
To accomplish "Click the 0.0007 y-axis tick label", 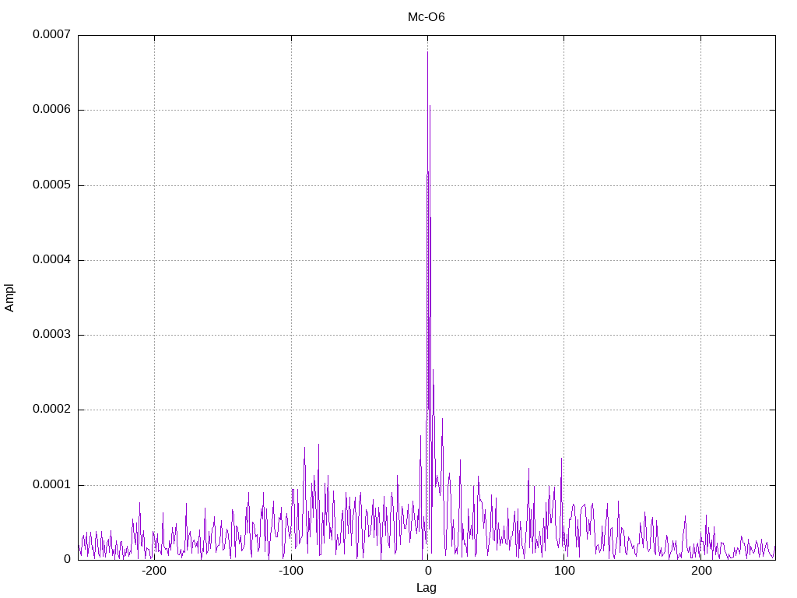I will [x=52, y=34].
